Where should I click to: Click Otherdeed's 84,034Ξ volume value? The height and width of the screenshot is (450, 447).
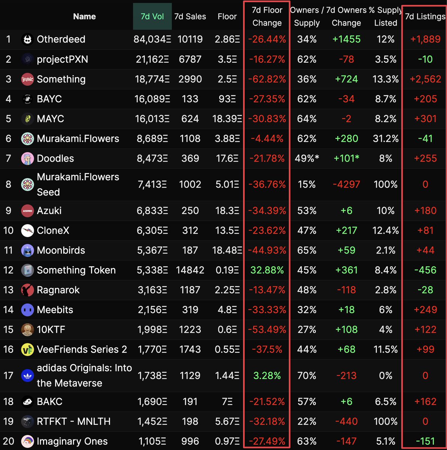pos(152,39)
